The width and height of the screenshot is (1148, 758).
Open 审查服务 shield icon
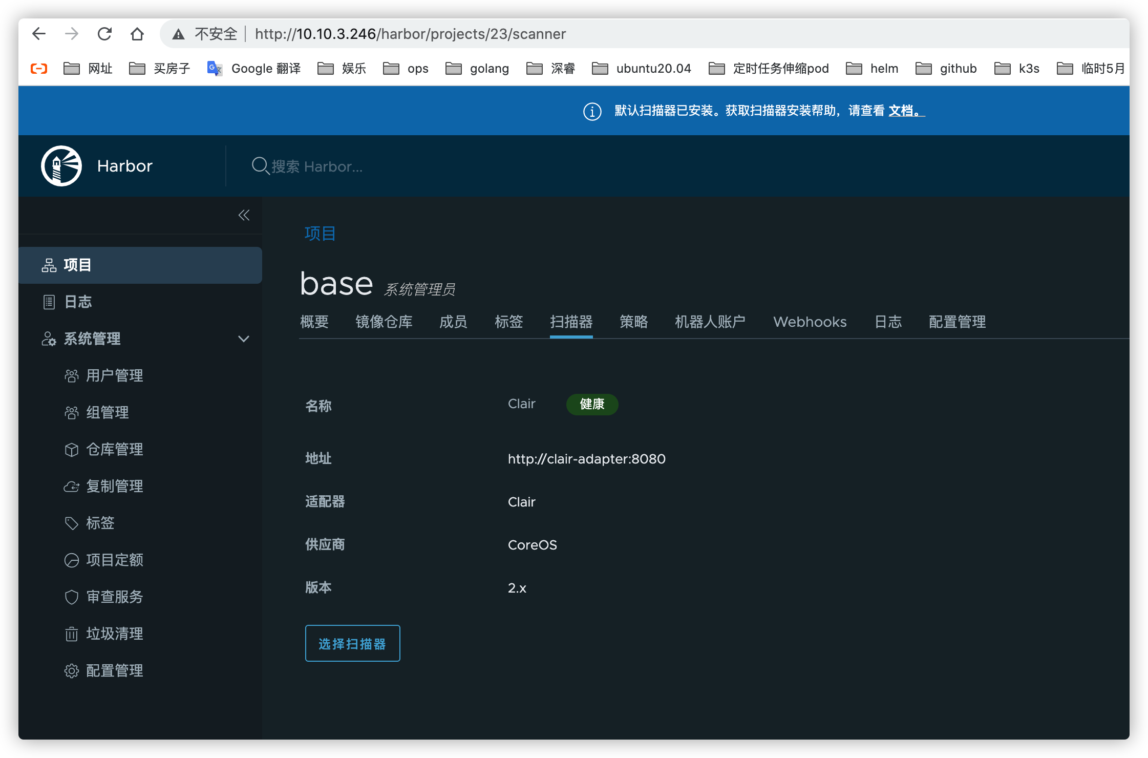coord(72,597)
